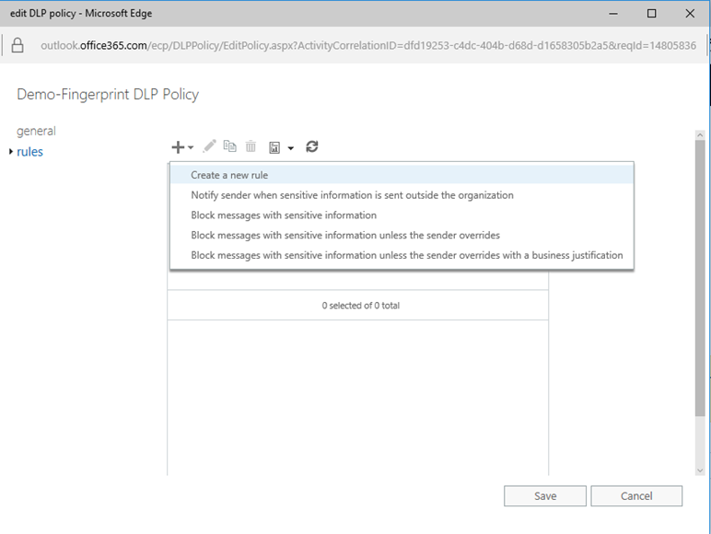Close the edit DLP policy window
This screenshot has width=711, height=534.
[x=690, y=14]
